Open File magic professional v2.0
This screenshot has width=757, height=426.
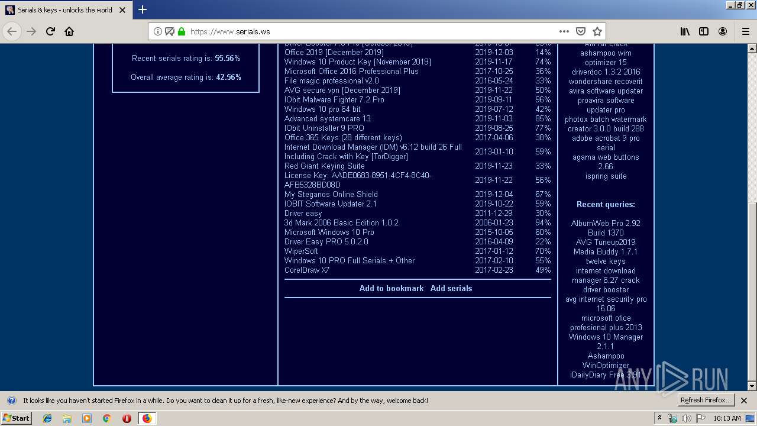tap(332, 80)
